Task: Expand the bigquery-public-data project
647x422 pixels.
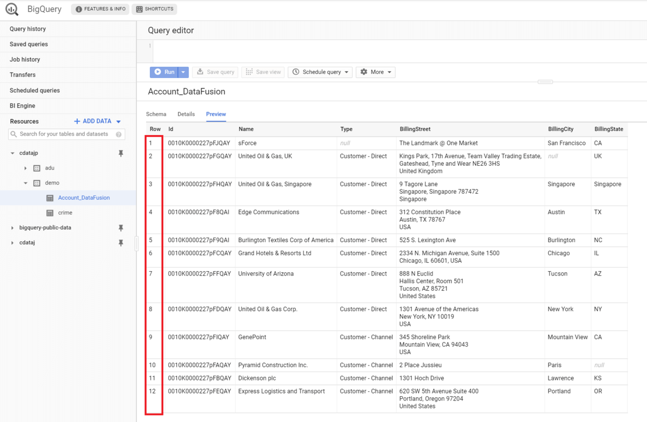Action: (x=12, y=228)
